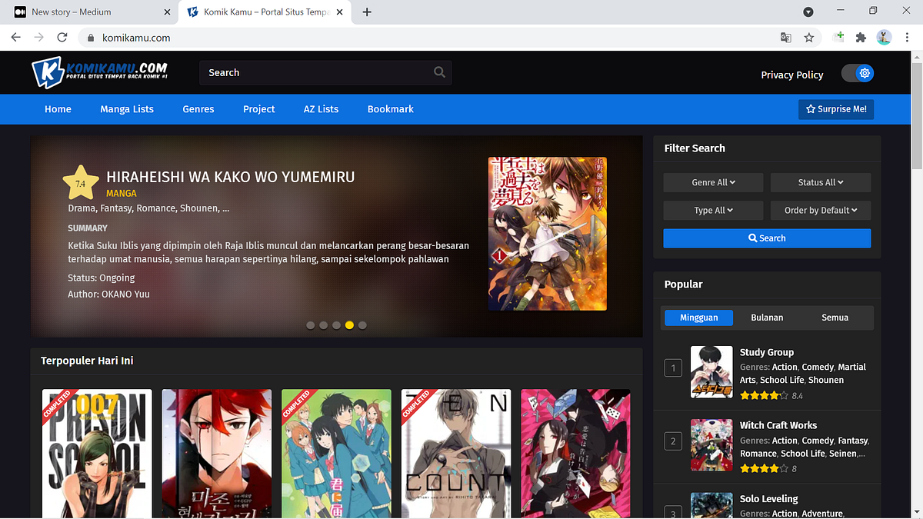Click Witch Craft Works star rating
Viewport: 923px width, 519px height.
coord(764,469)
